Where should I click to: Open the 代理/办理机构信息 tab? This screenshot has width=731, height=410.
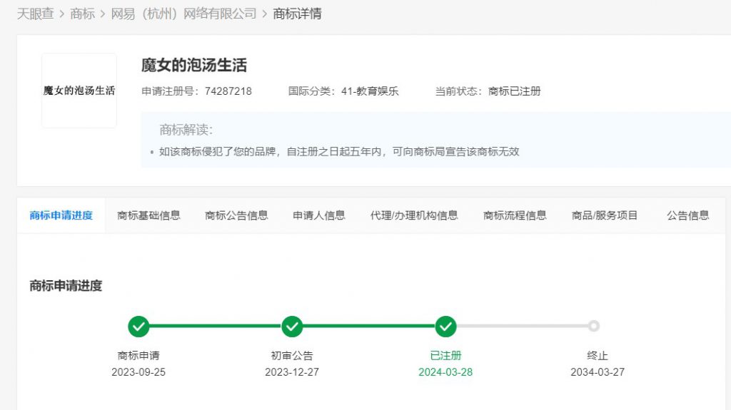(414, 215)
